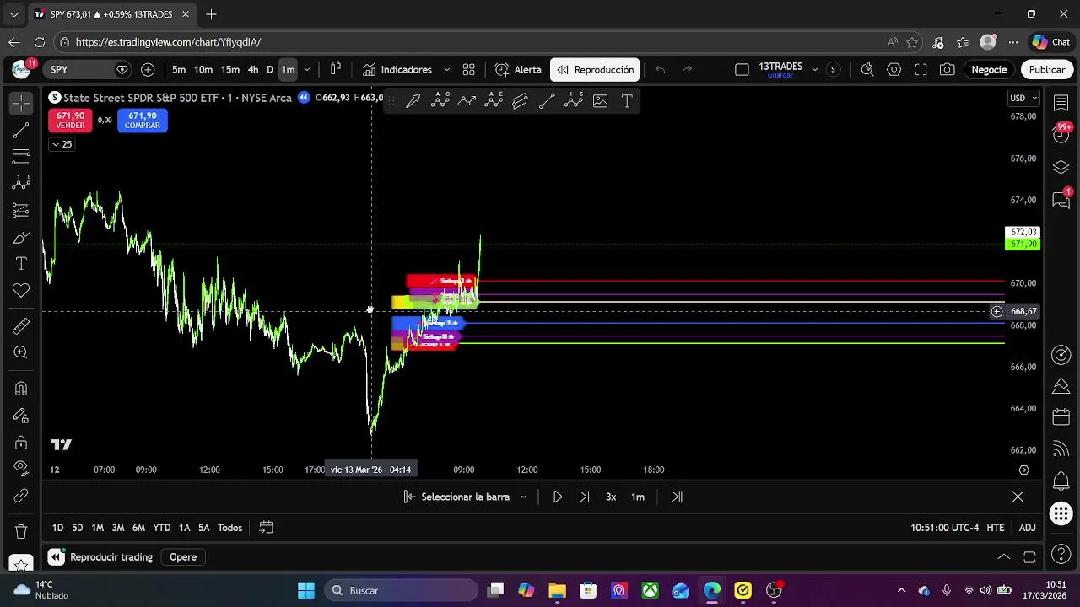
Task: Select the 15m timeframe
Action: [229, 70]
